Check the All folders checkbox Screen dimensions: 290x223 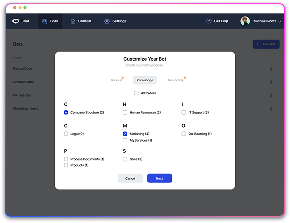(x=136, y=93)
